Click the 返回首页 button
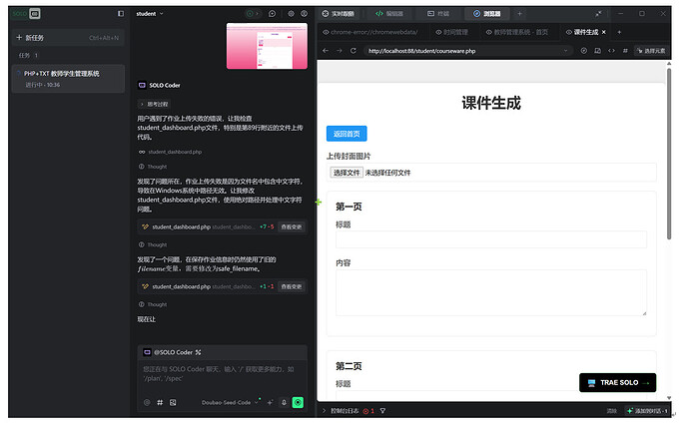This screenshot has width=689, height=429. point(346,134)
